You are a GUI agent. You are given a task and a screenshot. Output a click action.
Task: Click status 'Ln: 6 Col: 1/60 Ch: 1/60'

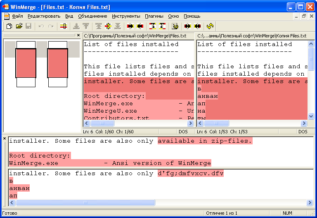(x=109, y=132)
